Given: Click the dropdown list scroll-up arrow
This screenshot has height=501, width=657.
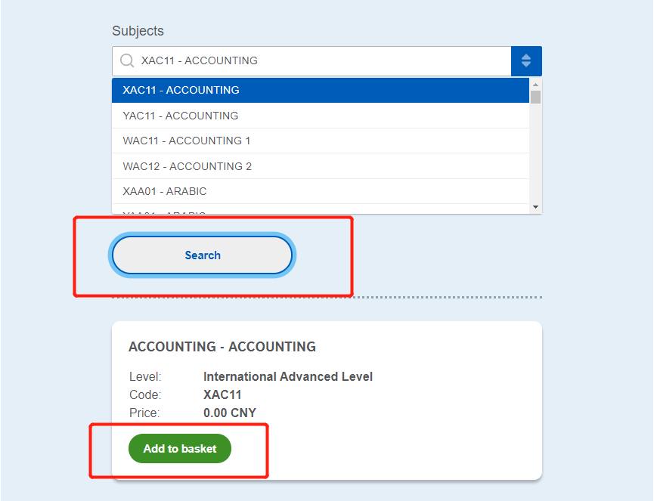Looking at the screenshot, I should pyautogui.click(x=535, y=85).
